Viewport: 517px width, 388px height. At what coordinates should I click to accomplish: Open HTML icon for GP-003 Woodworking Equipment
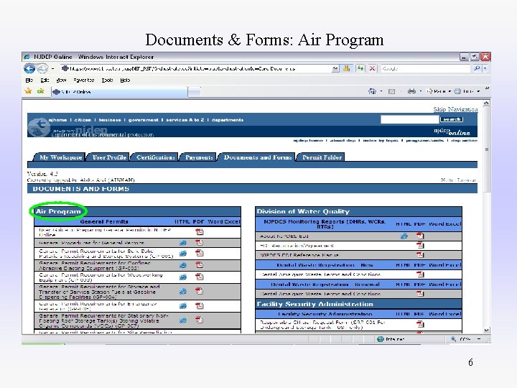183,277
